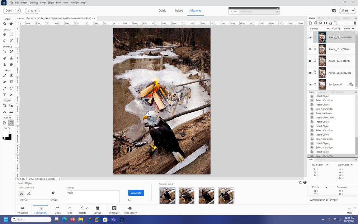Viewport: 358px width, 224px height.
Task: Switch to the Quick mode tab
Action: point(162,10)
